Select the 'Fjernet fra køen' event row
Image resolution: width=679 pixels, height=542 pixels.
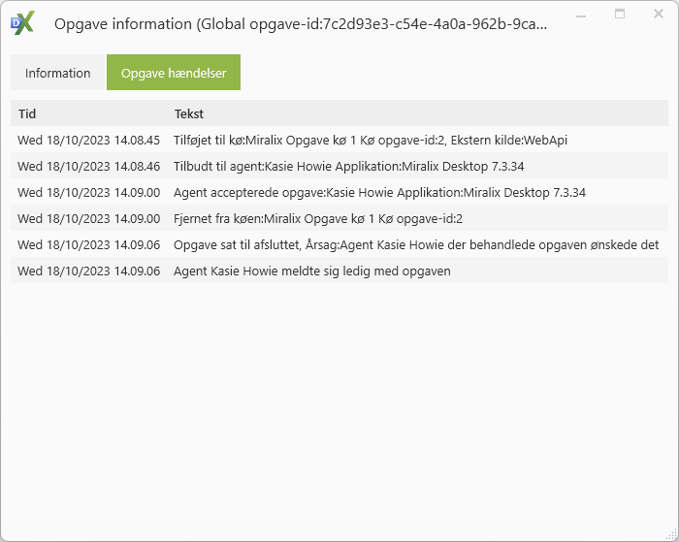coord(317,218)
